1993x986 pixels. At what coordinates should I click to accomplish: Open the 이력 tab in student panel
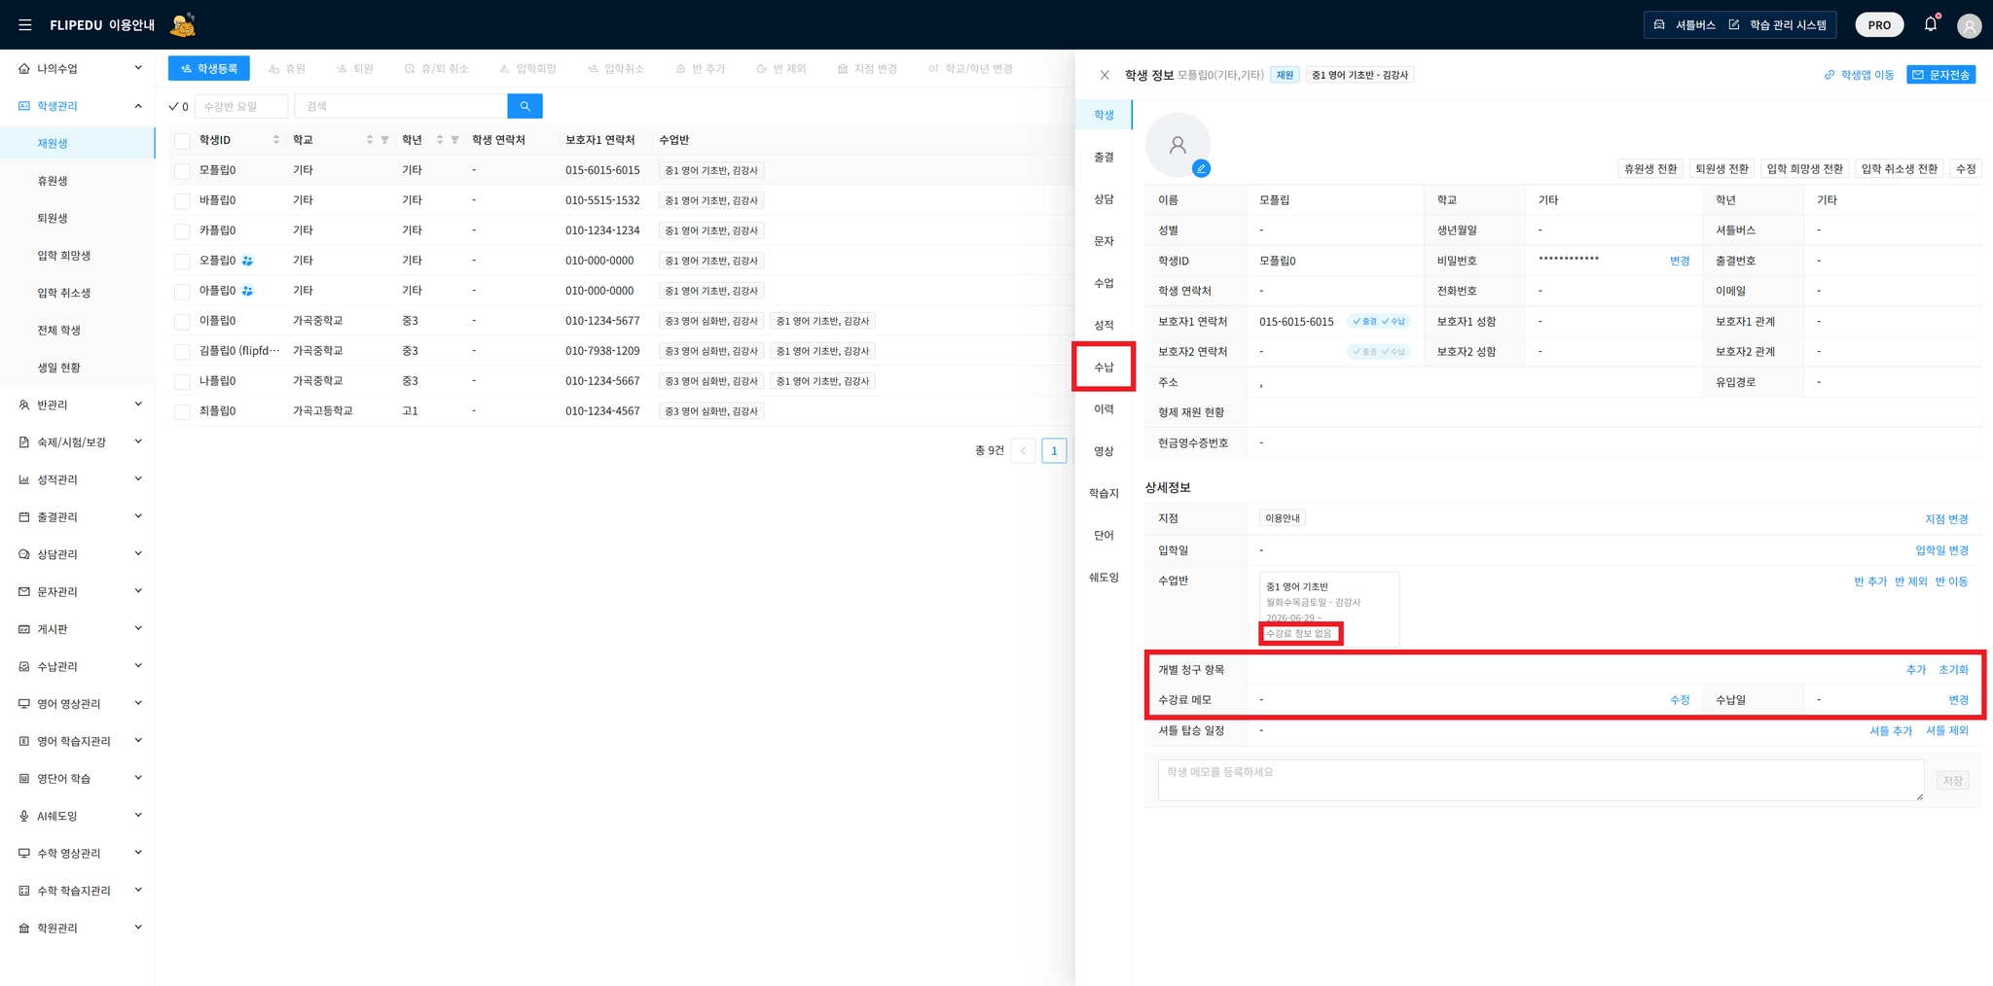[1104, 409]
